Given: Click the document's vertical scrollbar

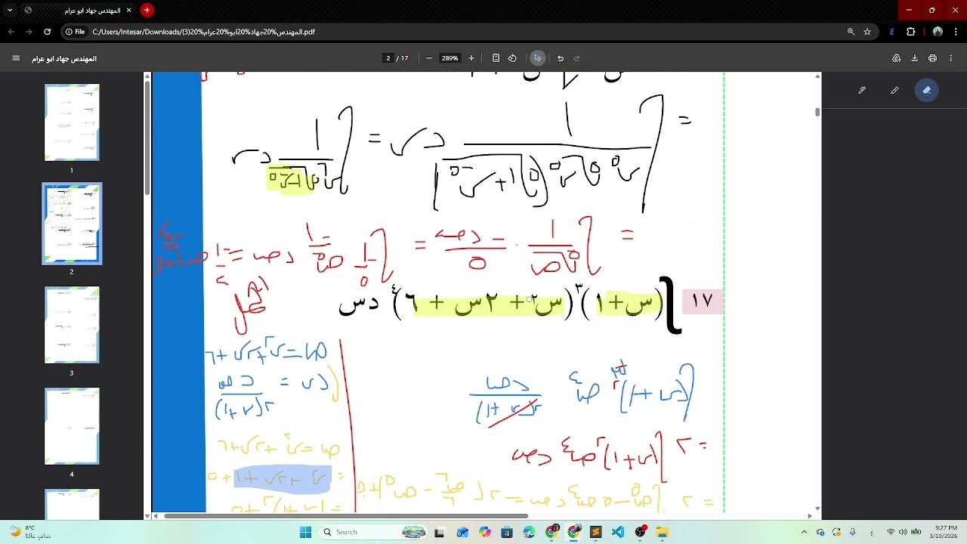Looking at the screenshot, I should tap(817, 112).
